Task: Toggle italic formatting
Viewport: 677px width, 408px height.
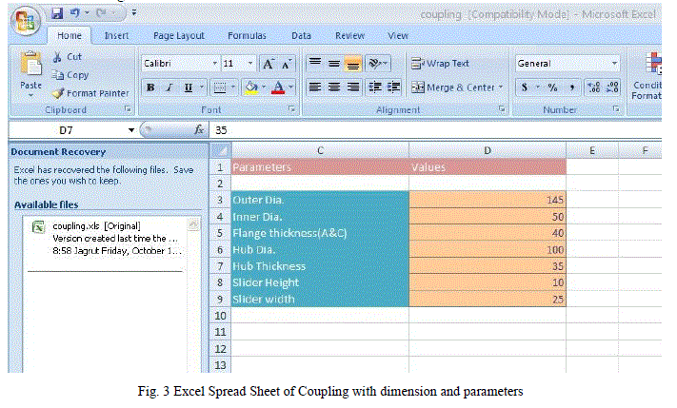Action: [x=169, y=87]
